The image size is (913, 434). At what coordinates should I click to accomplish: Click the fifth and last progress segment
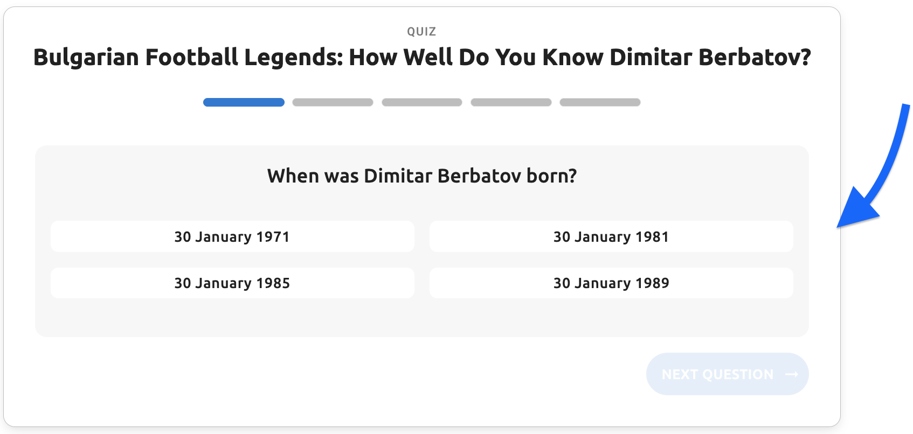click(600, 102)
